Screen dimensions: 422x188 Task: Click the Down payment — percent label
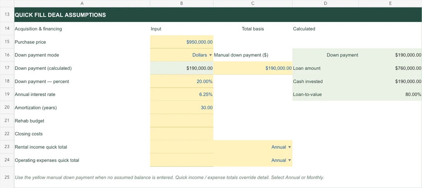click(x=42, y=82)
